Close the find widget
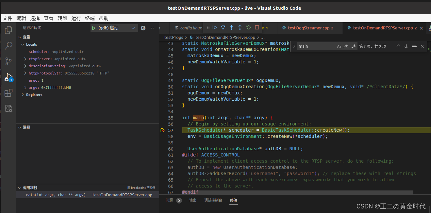 tap(422, 46)
